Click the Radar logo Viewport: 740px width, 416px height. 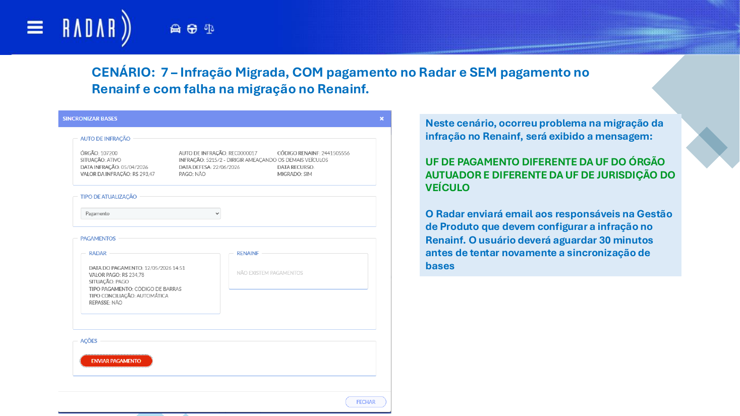pos(96,28)
